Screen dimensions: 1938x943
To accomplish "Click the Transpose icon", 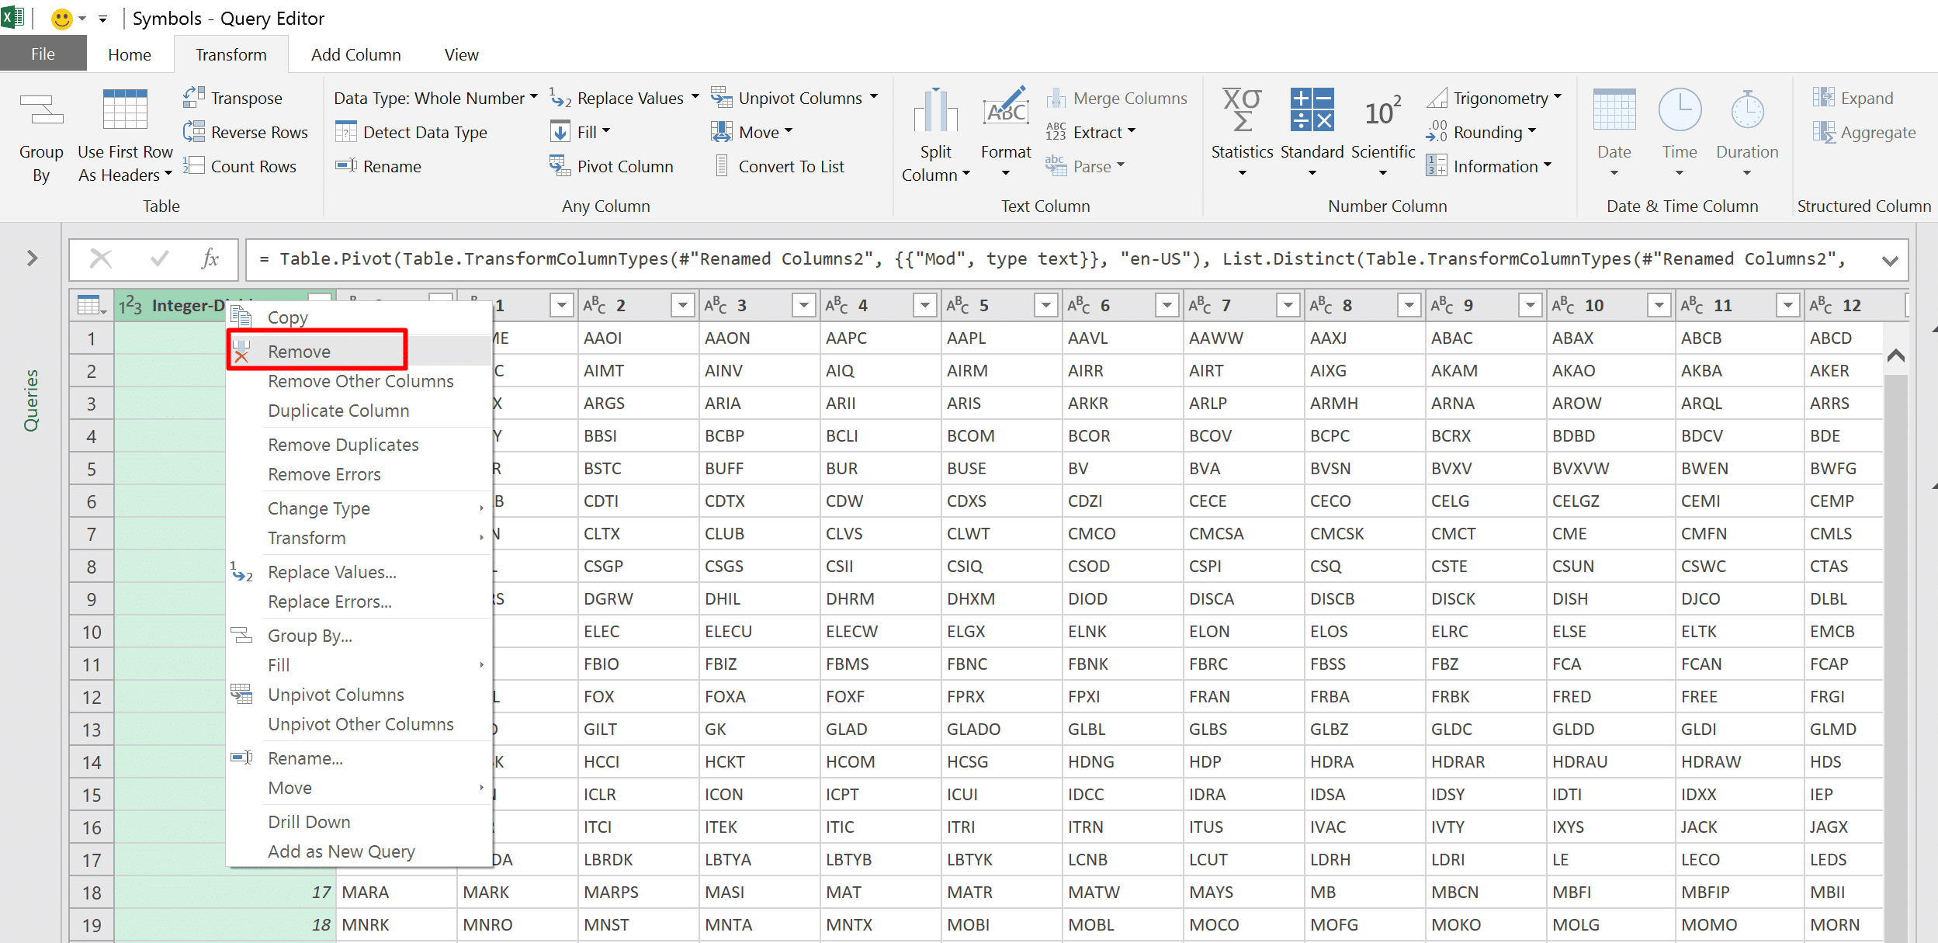I will coord(194,98).
